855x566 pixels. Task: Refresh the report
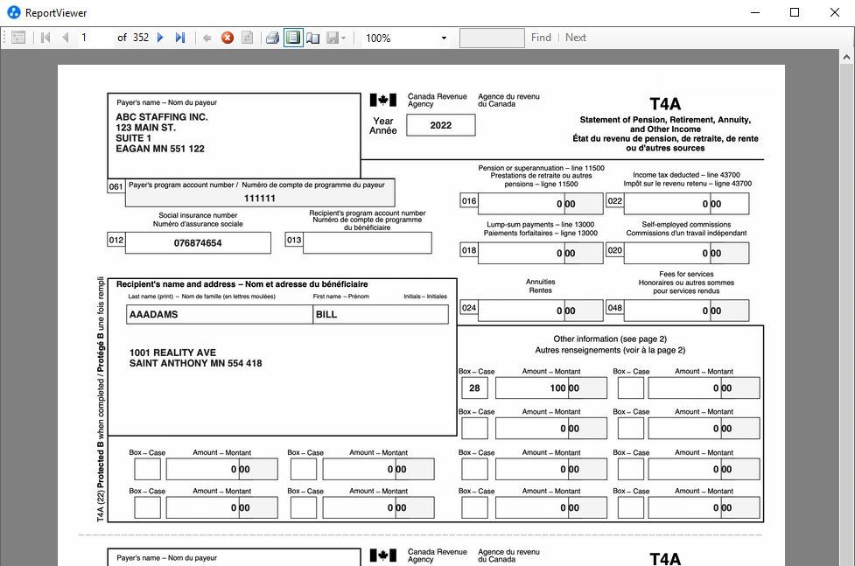(248, 38)
